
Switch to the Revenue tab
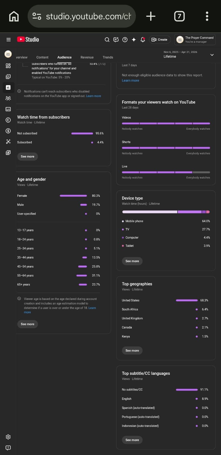point(87,57)
